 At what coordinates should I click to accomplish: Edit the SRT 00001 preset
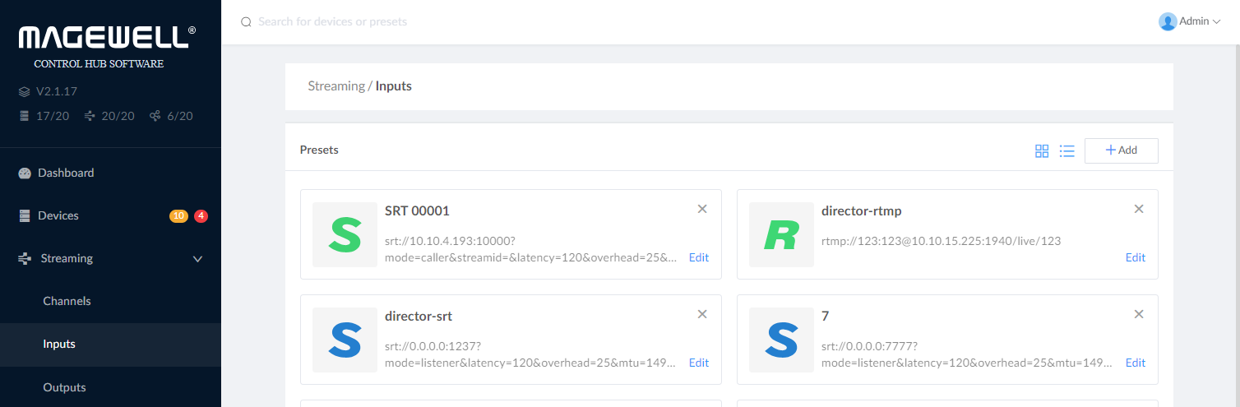698,257
